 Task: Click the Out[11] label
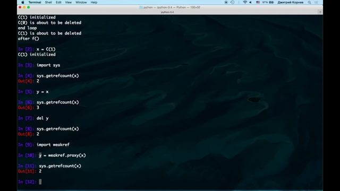pyautogui.click(x=27, y=171)
